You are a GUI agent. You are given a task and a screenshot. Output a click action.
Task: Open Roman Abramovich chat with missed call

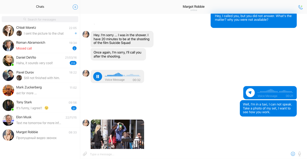[x=40, y=46]
